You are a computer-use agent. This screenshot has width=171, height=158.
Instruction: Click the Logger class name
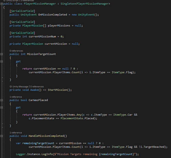[x=21, y=154]
